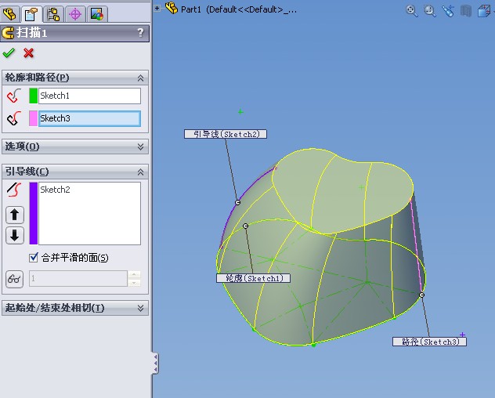The image size is (495, 398).
Task: Open help for the 扫描1 feature
Action: [140, 33]
